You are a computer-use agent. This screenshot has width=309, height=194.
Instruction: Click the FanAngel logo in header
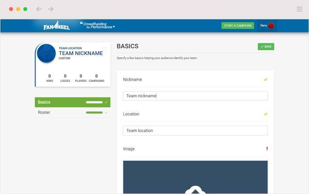point(57,26)
